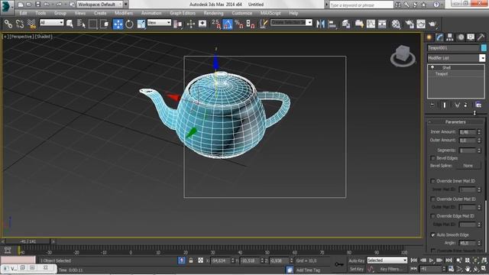Open the Material Editor icon

(396, 24)
